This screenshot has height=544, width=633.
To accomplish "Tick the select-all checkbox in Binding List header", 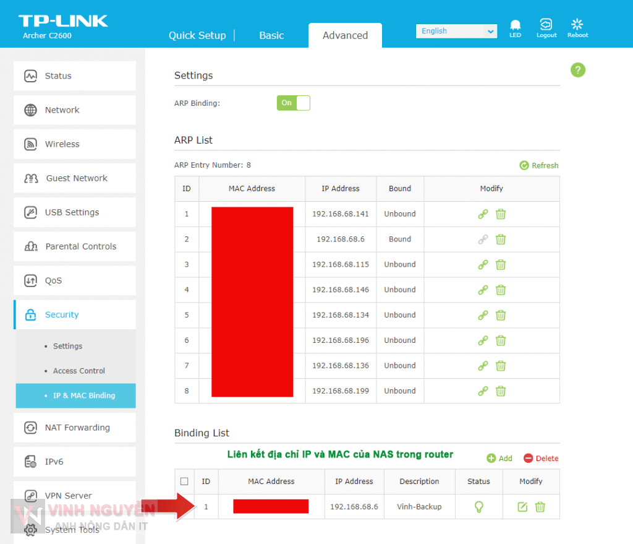I will point(184,481).
